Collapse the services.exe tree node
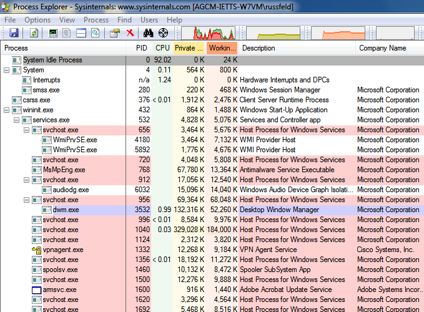This screenshot has height=312, width=424. (17, 120)
